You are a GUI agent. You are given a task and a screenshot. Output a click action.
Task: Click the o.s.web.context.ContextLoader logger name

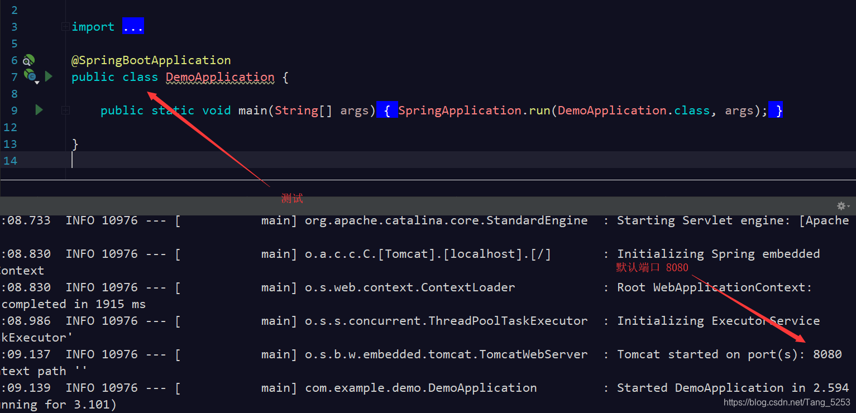coord(410,287)
